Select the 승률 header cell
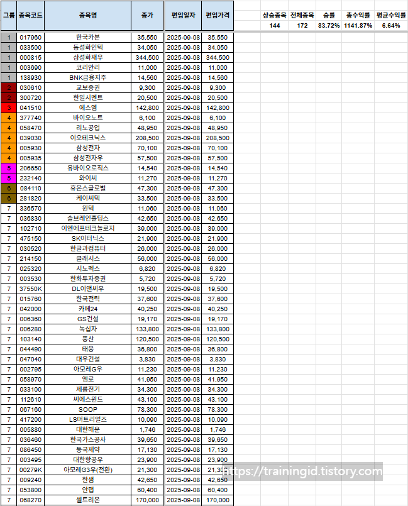 329,15
